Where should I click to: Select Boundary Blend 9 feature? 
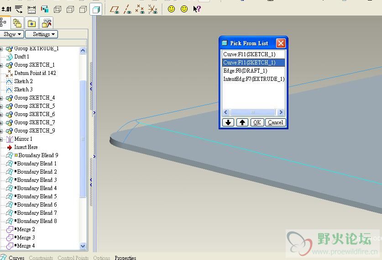click(38, 155)
